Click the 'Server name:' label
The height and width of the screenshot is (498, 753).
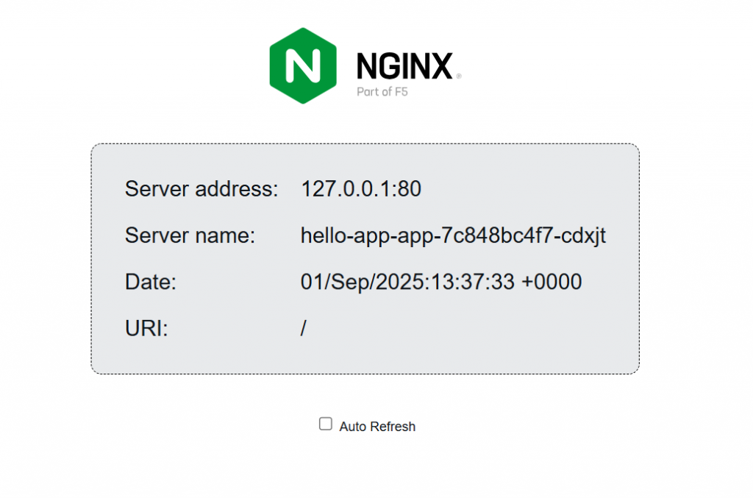(190, 235)
